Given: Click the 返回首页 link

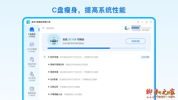Looking at the screenshot, I should [50, 28].
